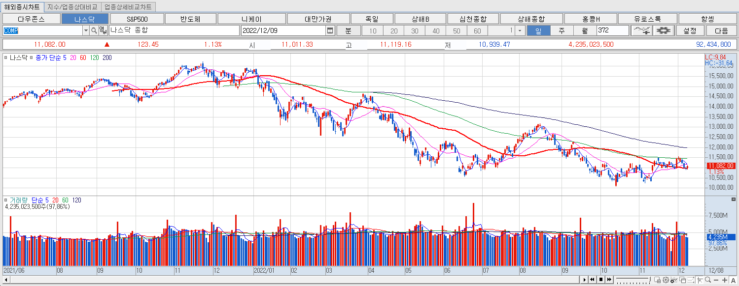
Task: Select the 분 (minute) period toggle
Action: click(x=348, y=30)
